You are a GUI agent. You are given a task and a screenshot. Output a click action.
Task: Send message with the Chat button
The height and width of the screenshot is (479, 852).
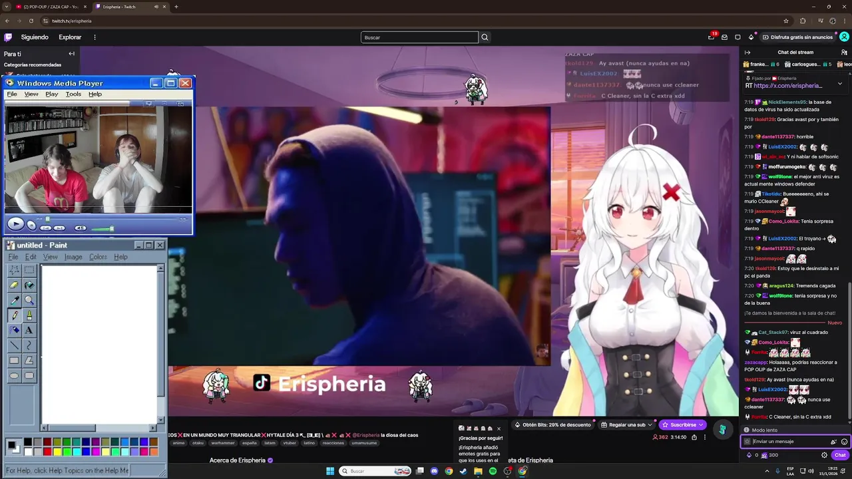coord(839,455)
